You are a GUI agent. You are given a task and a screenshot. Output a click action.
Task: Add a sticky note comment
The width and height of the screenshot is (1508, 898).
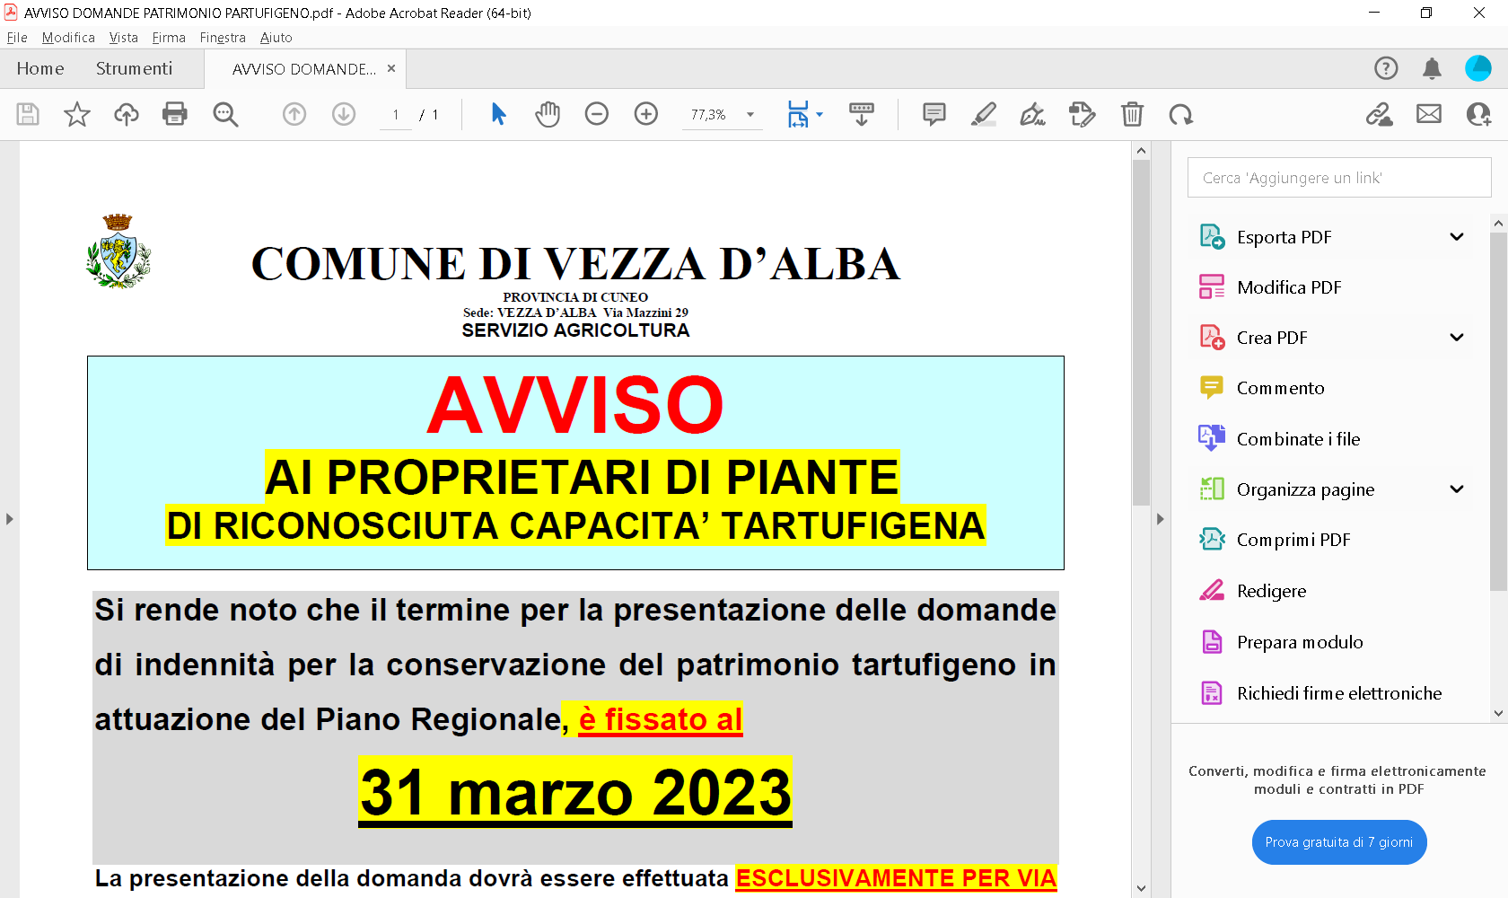click(x=934, y=114)
